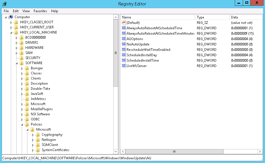This screenshot has width=265, height=163.
Task: Click data value 0x0000000f (15)
Action: 242,33
